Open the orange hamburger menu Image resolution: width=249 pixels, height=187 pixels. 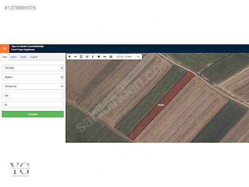pos(5,49)
